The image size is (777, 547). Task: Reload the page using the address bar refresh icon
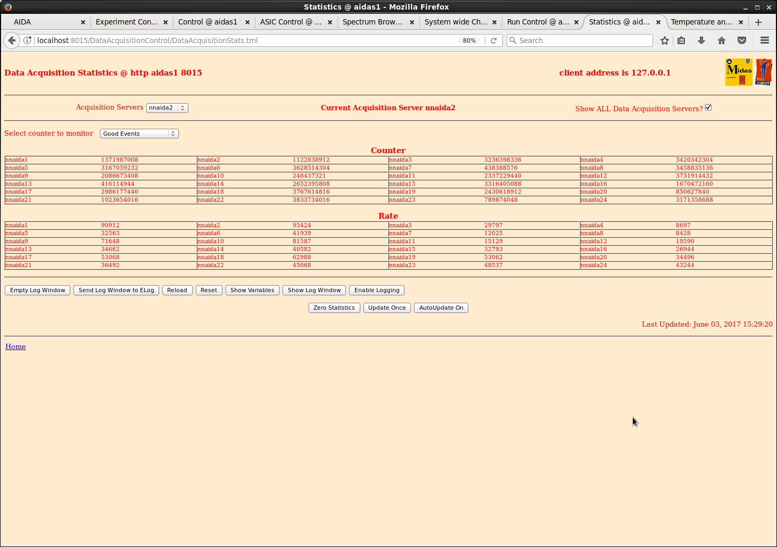pos(493,40)
